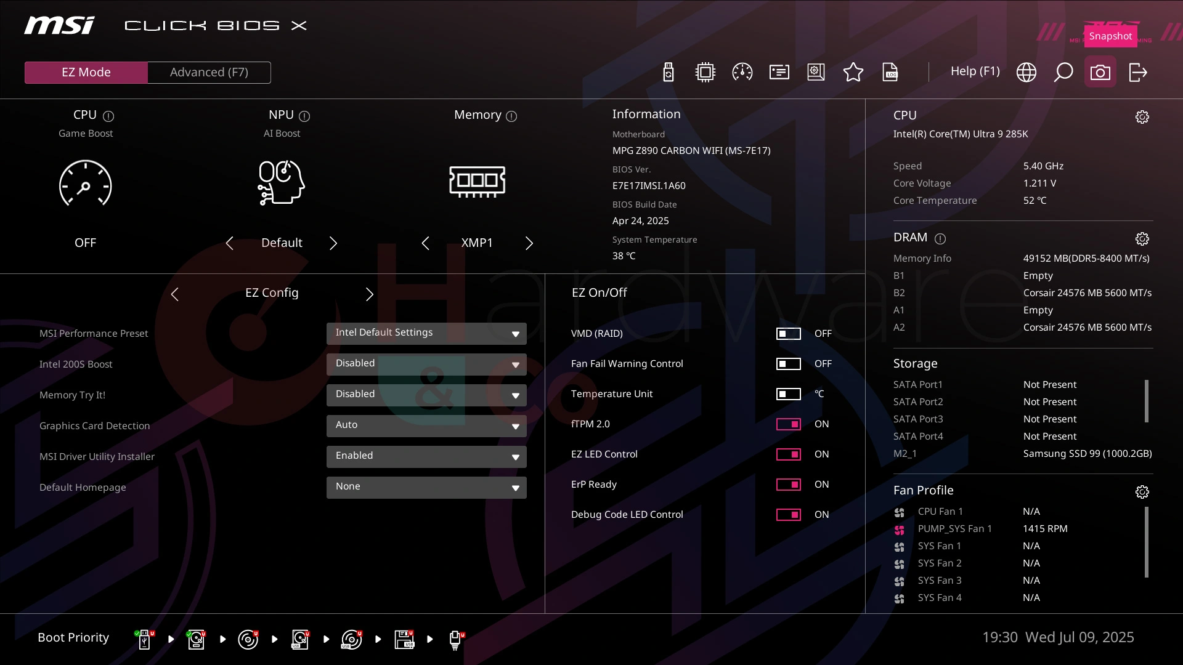Screen dimensions: 1183x665
Task: Open Intel 200S Boost dropdown
Action: click(426, 364)
